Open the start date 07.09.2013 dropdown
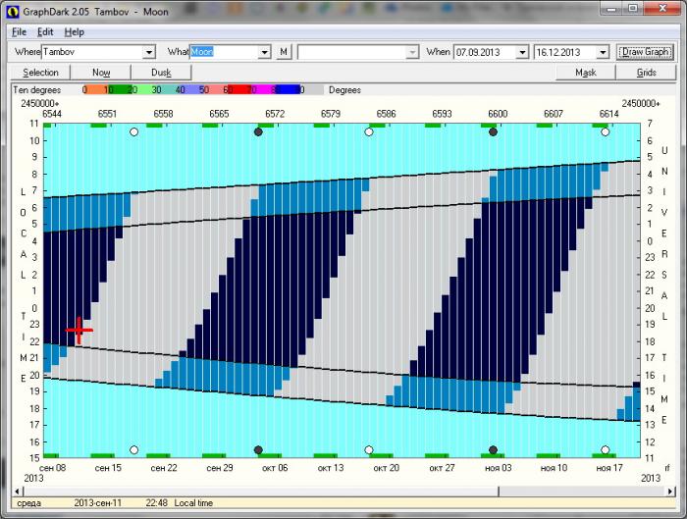The image size is (687, 519). 522,53
